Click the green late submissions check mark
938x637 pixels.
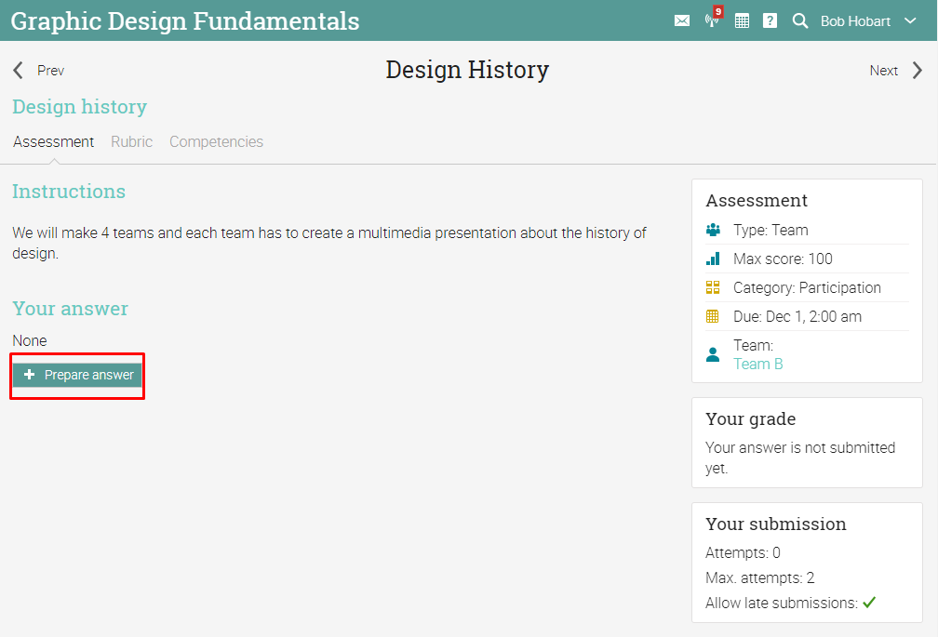click(x=869, y=603)
